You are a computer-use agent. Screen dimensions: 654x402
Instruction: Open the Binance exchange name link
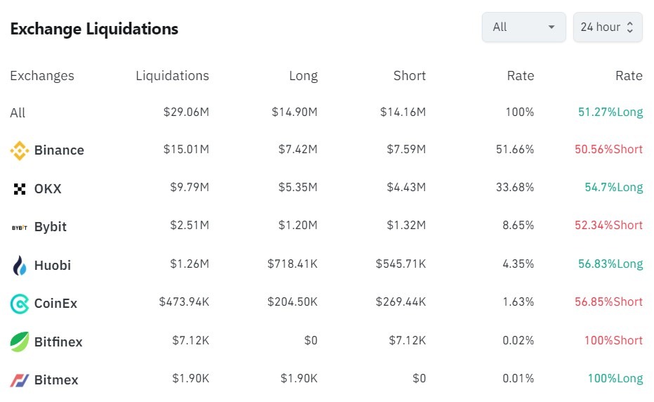click(x=59, y=150)
